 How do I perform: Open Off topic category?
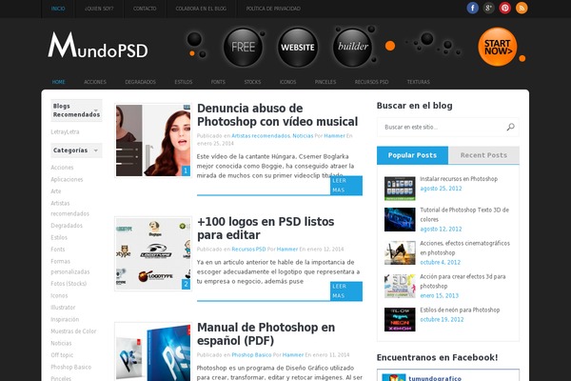(x=62, y=354)
